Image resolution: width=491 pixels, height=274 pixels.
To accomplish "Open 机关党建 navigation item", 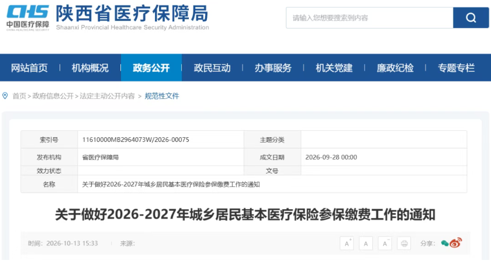I will pyautogui.click(x=334, y=68).
